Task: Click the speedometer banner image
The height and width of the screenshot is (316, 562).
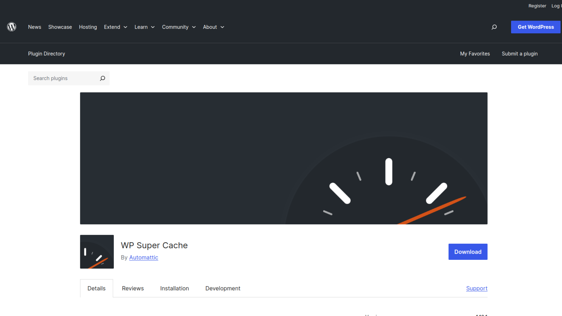Action: 284,158
